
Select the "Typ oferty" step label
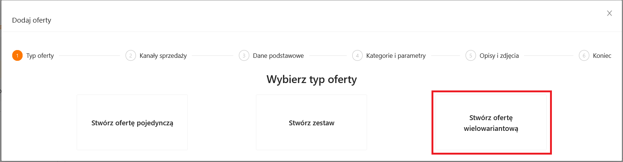coord(40,56)
